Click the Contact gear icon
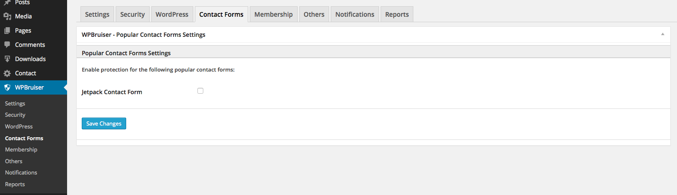The width and height of the screenshot is (677, 195). (x=7, y=73)
